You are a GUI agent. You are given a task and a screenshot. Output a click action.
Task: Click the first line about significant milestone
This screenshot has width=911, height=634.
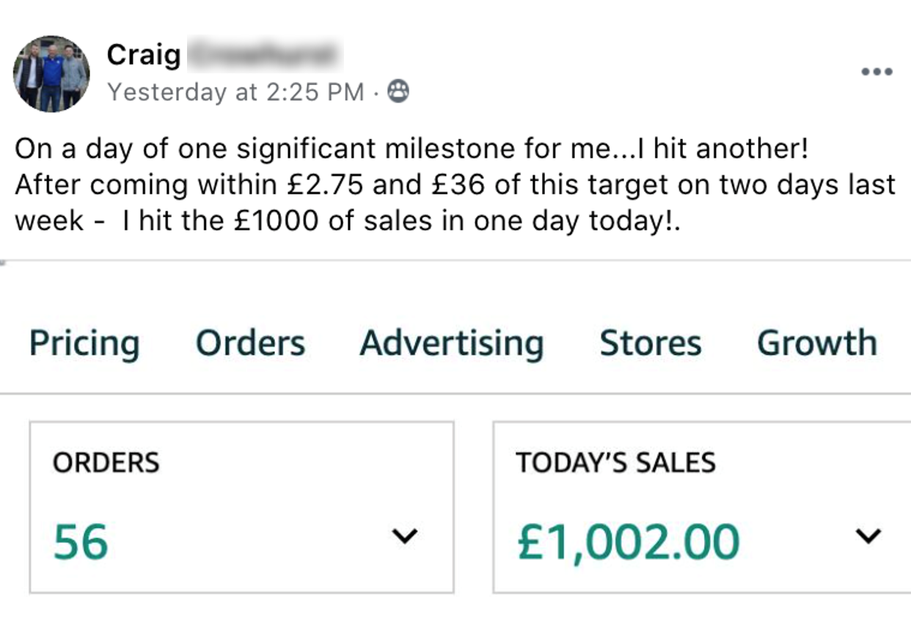coord(411,149)
